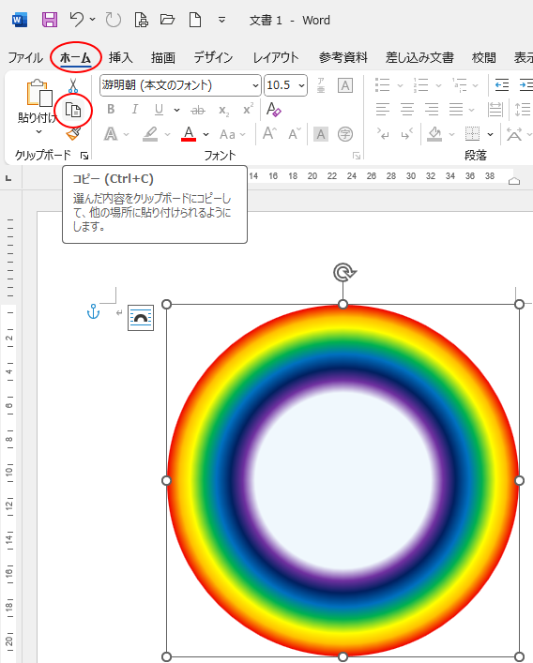Click the Clear All Formatting icon
533x663 pixels.
274,110
